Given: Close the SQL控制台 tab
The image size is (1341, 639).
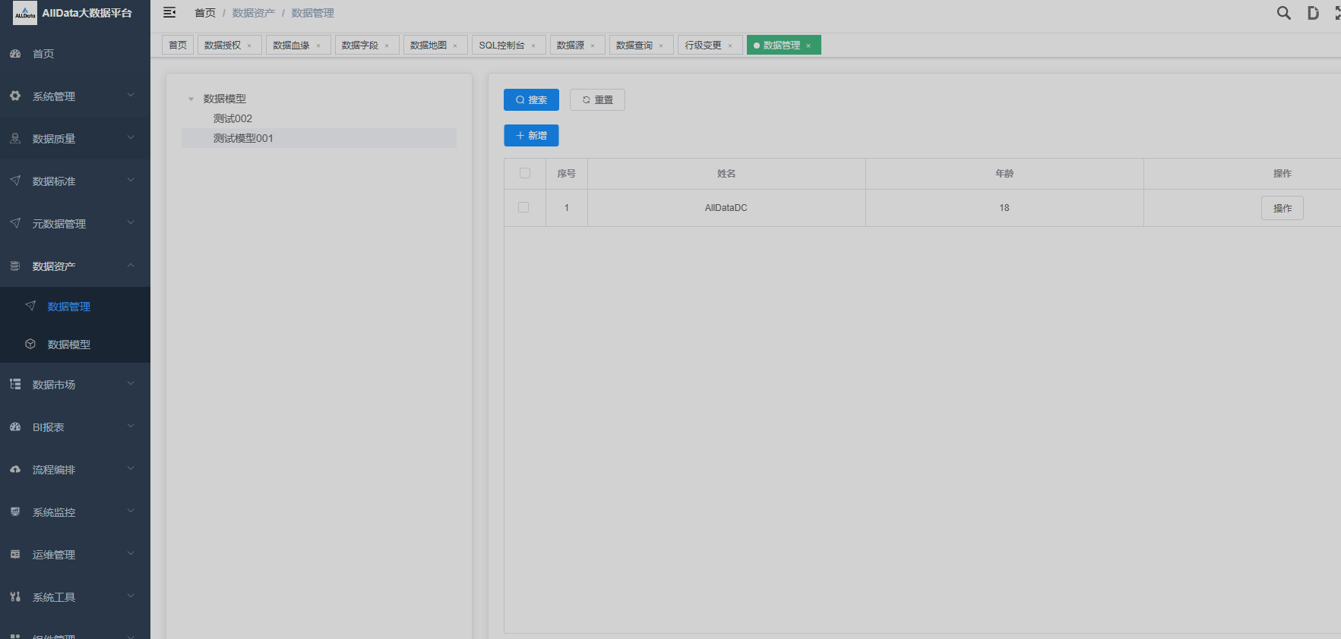Looking at the screenshot, I should [x=533, y=46].
